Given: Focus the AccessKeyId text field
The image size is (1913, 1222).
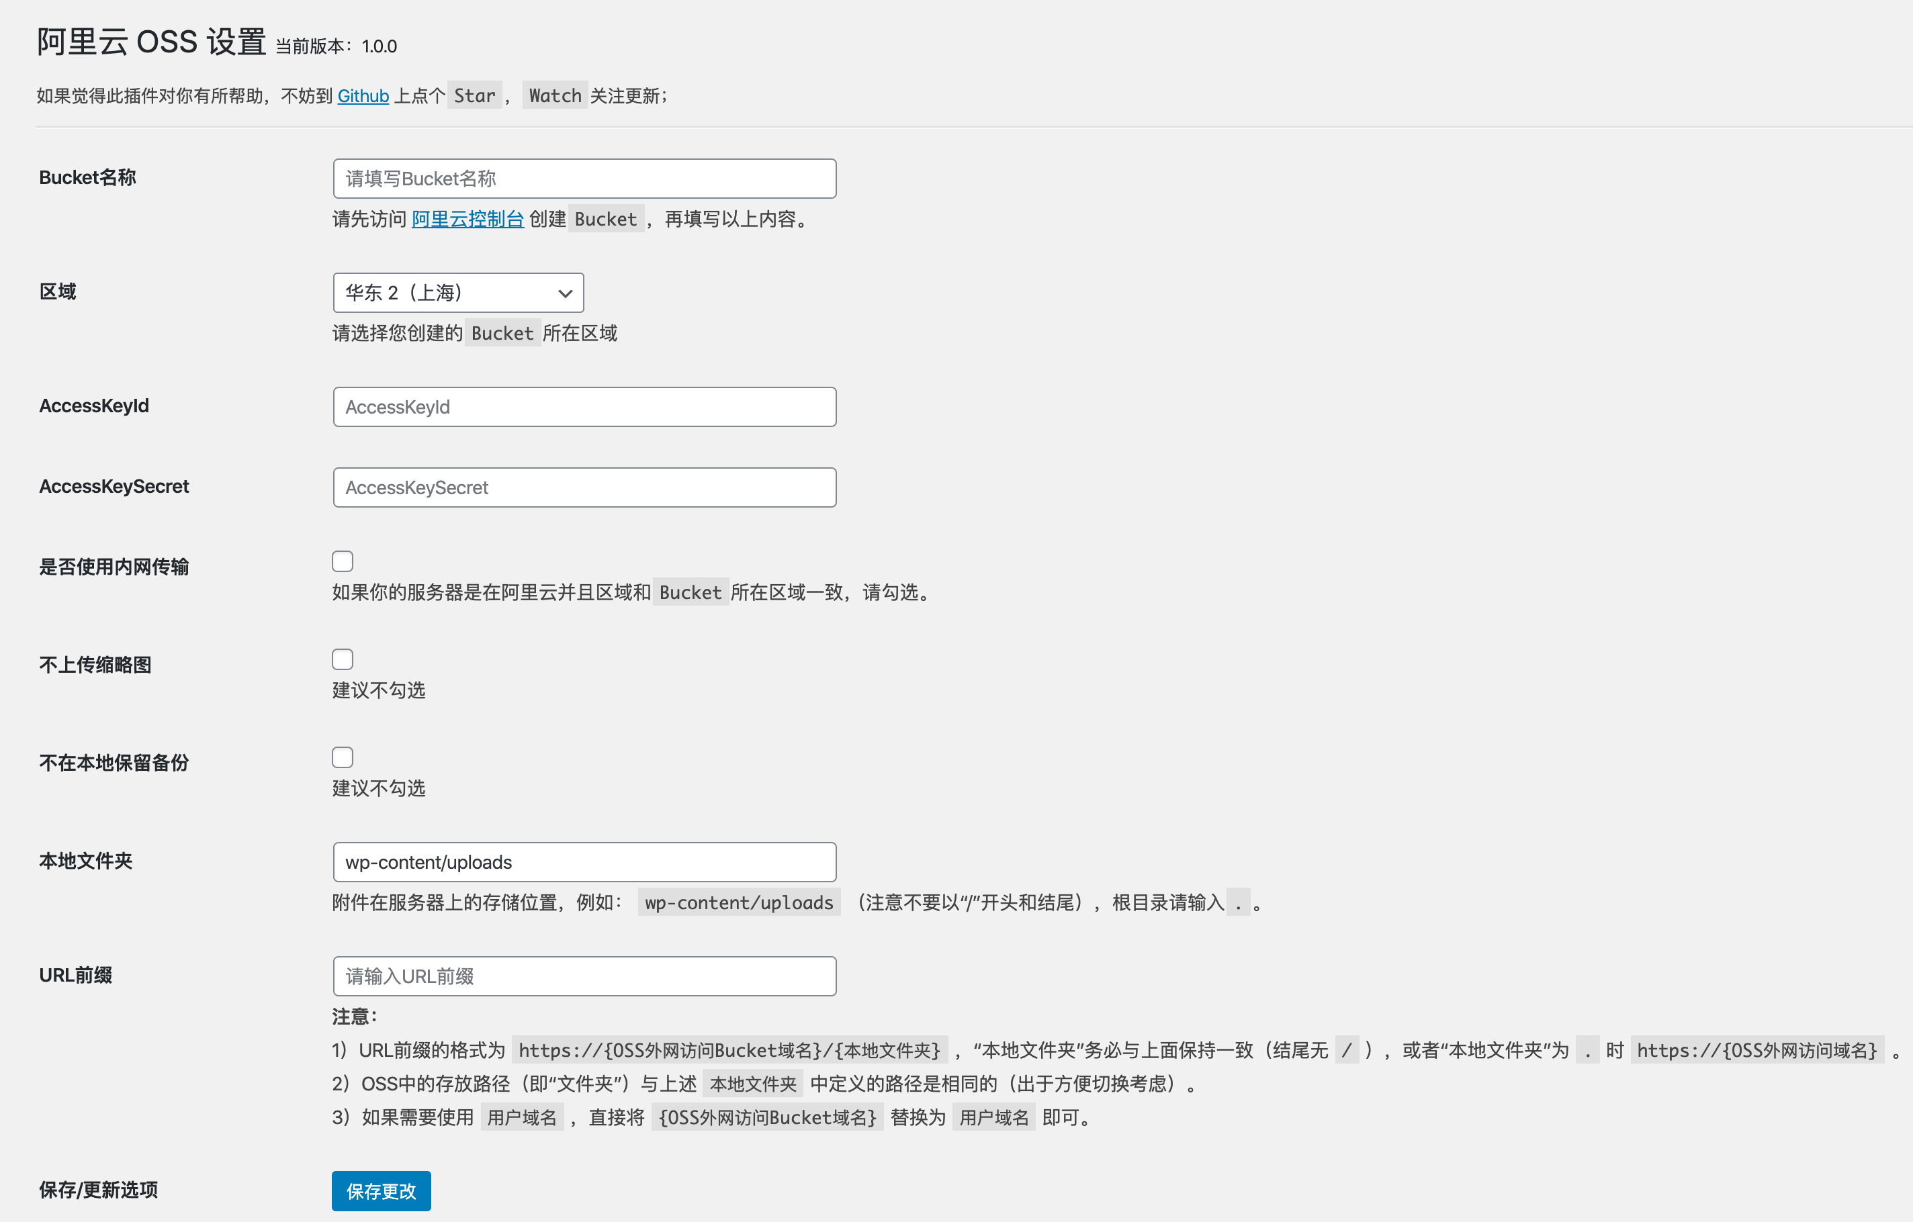Looking at the screenshot, I should (x=584, y=408).
